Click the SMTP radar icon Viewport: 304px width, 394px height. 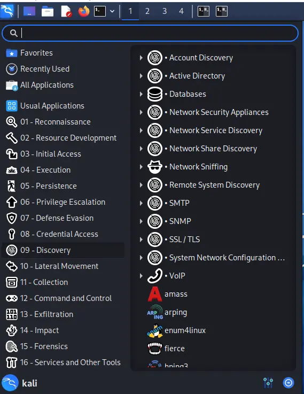[155, 203]
